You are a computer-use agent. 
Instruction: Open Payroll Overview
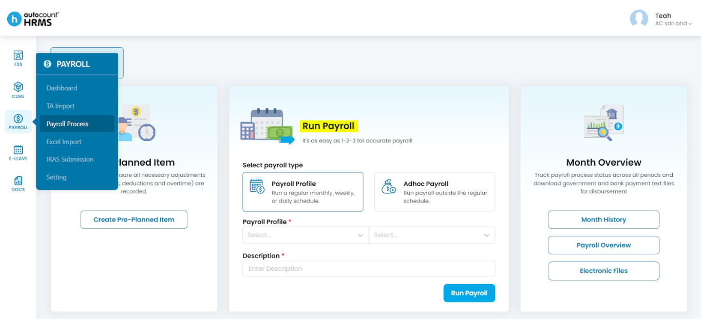(604, 245)
